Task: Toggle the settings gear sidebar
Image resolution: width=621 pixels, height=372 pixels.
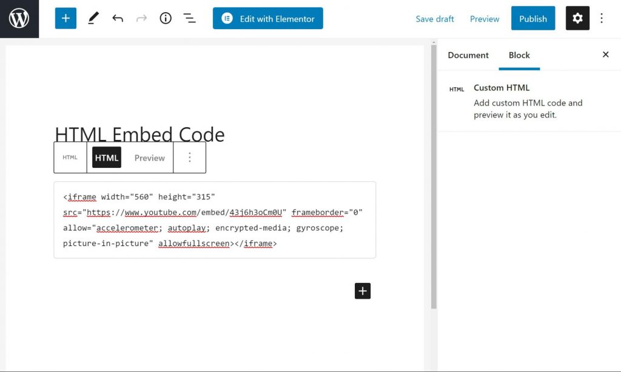Action: (577, 19)
